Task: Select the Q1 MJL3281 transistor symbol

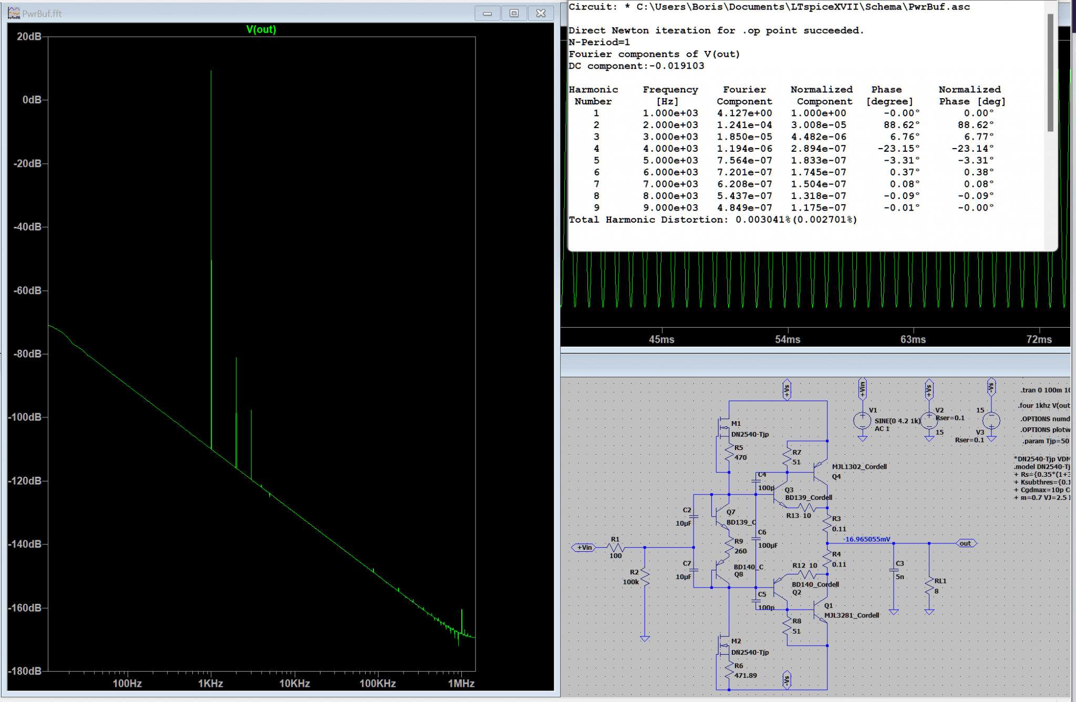Action: (x=820, y=610)
